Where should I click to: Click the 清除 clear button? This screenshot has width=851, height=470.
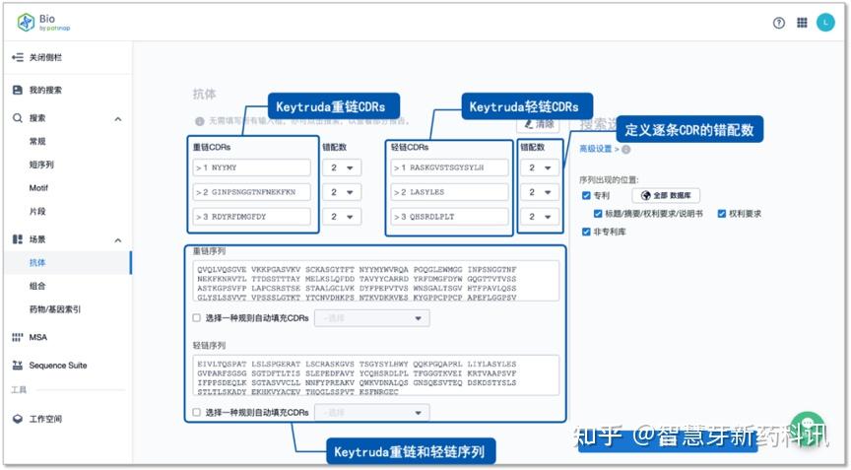coord(538,124)
